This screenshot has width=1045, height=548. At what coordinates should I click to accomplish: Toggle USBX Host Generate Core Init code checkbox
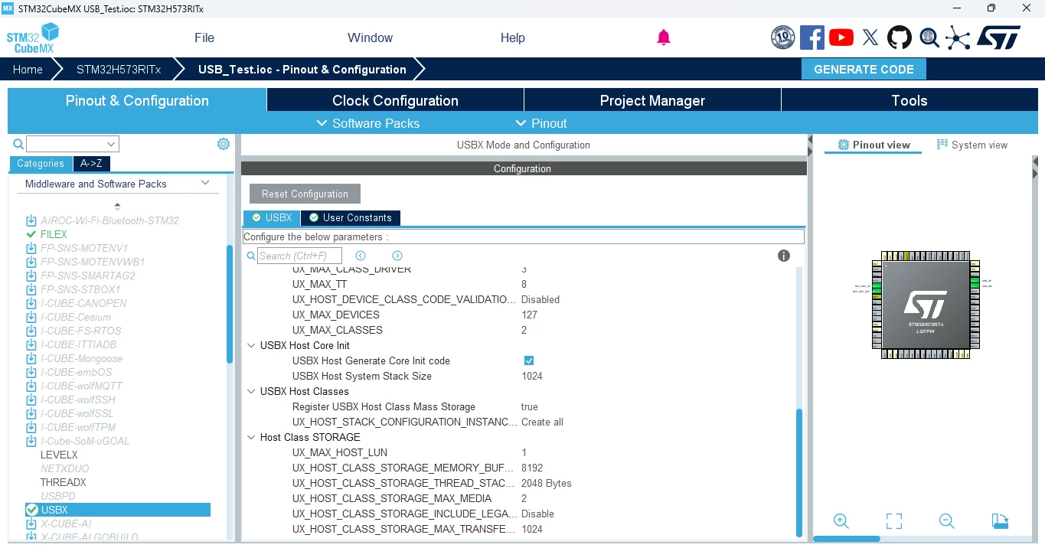tap(528, 360)
